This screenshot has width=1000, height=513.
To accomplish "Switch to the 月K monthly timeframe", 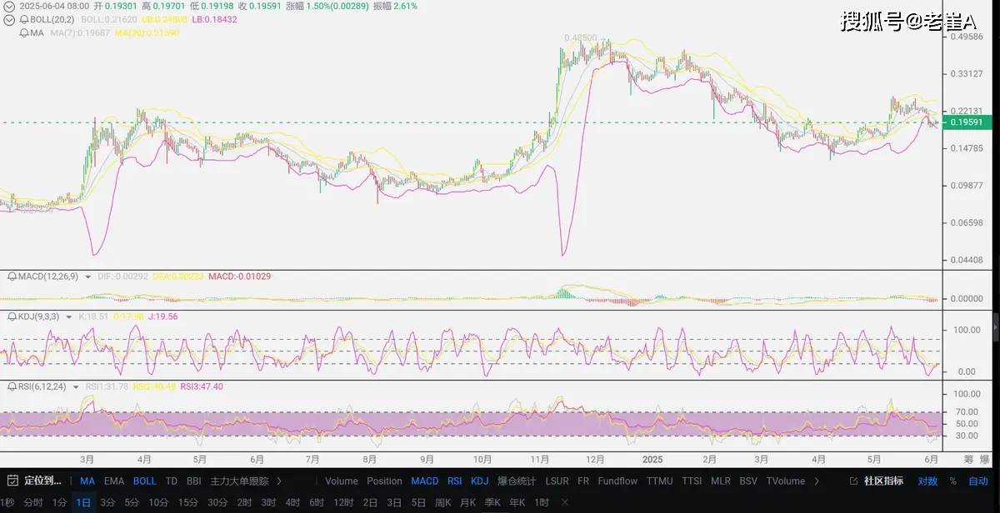I will click(x=467, y=502).
